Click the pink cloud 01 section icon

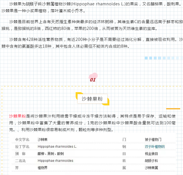pos(93,78)
